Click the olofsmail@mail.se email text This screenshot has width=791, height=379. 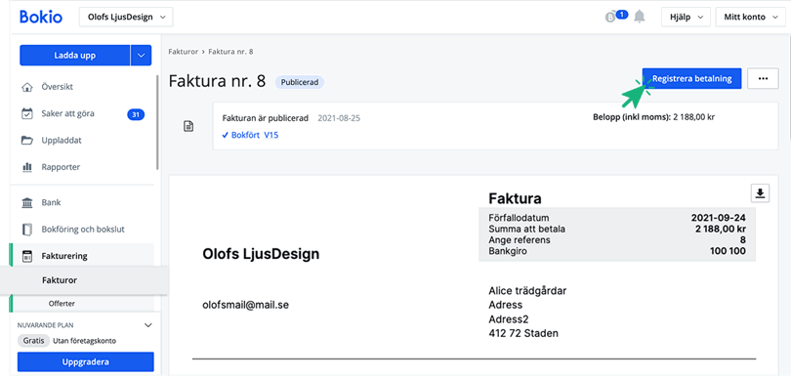(x=246, y=305)
